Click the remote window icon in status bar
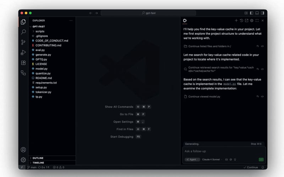This screenshot has height=177, width=284. pyautogui.click(x=22, y=167)
